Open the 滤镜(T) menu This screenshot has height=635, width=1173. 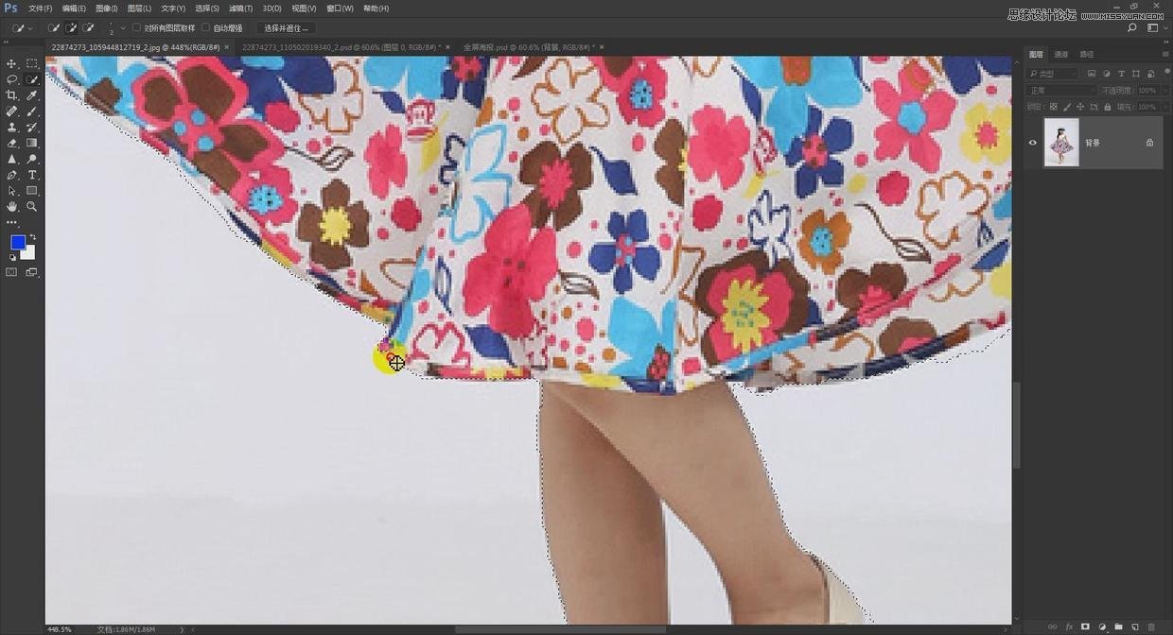[x=237, y=9]
